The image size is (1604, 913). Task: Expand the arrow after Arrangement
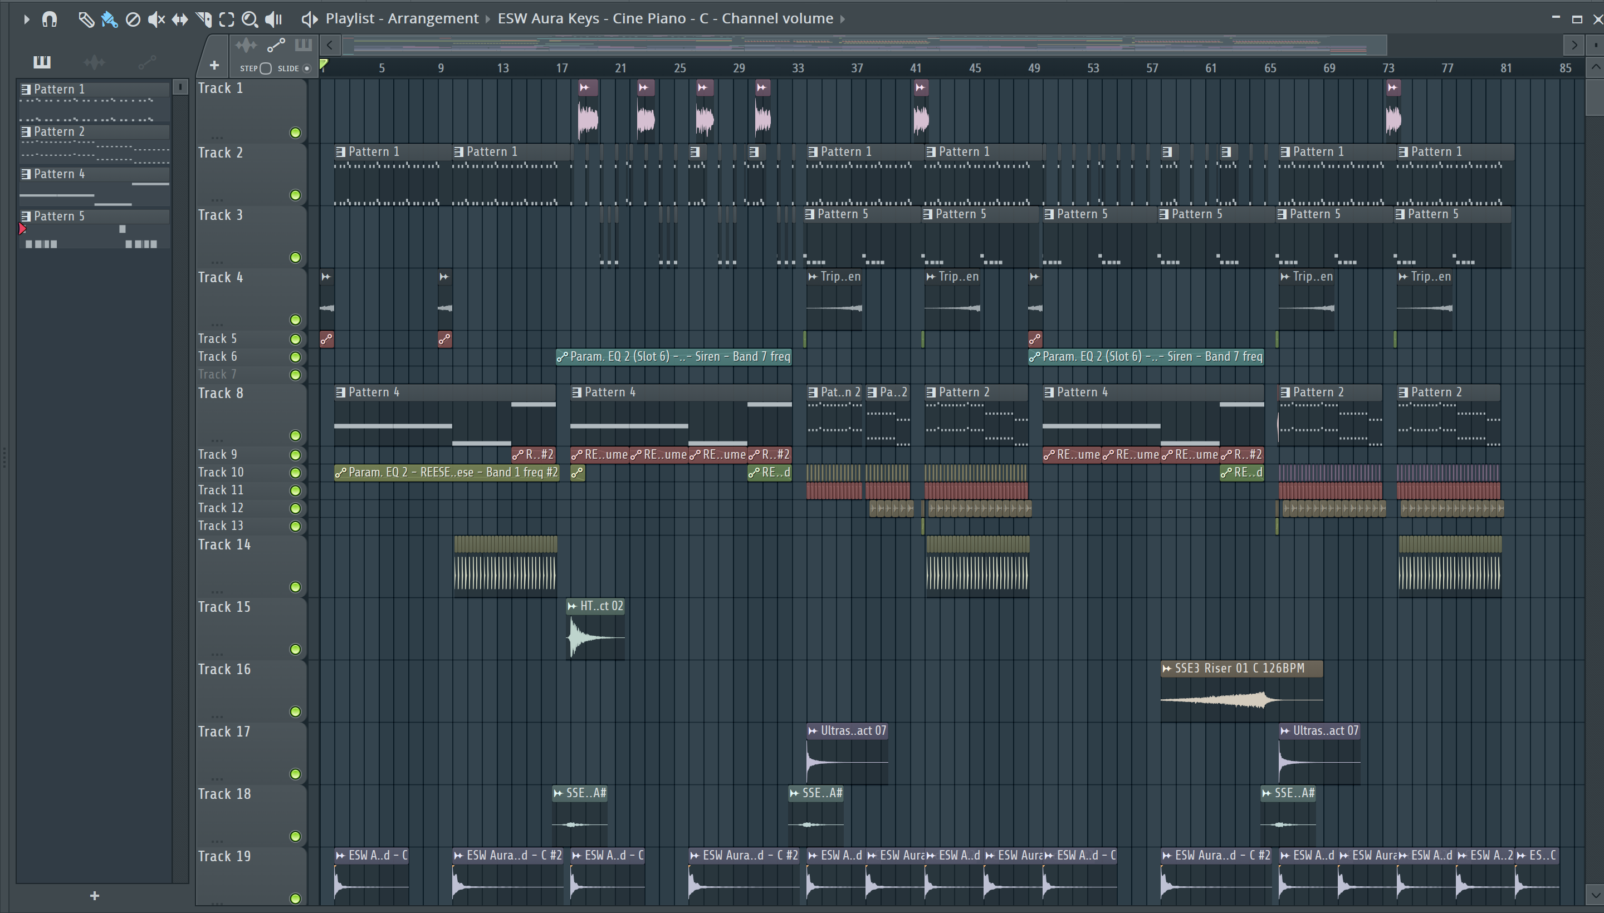(487, 19)
